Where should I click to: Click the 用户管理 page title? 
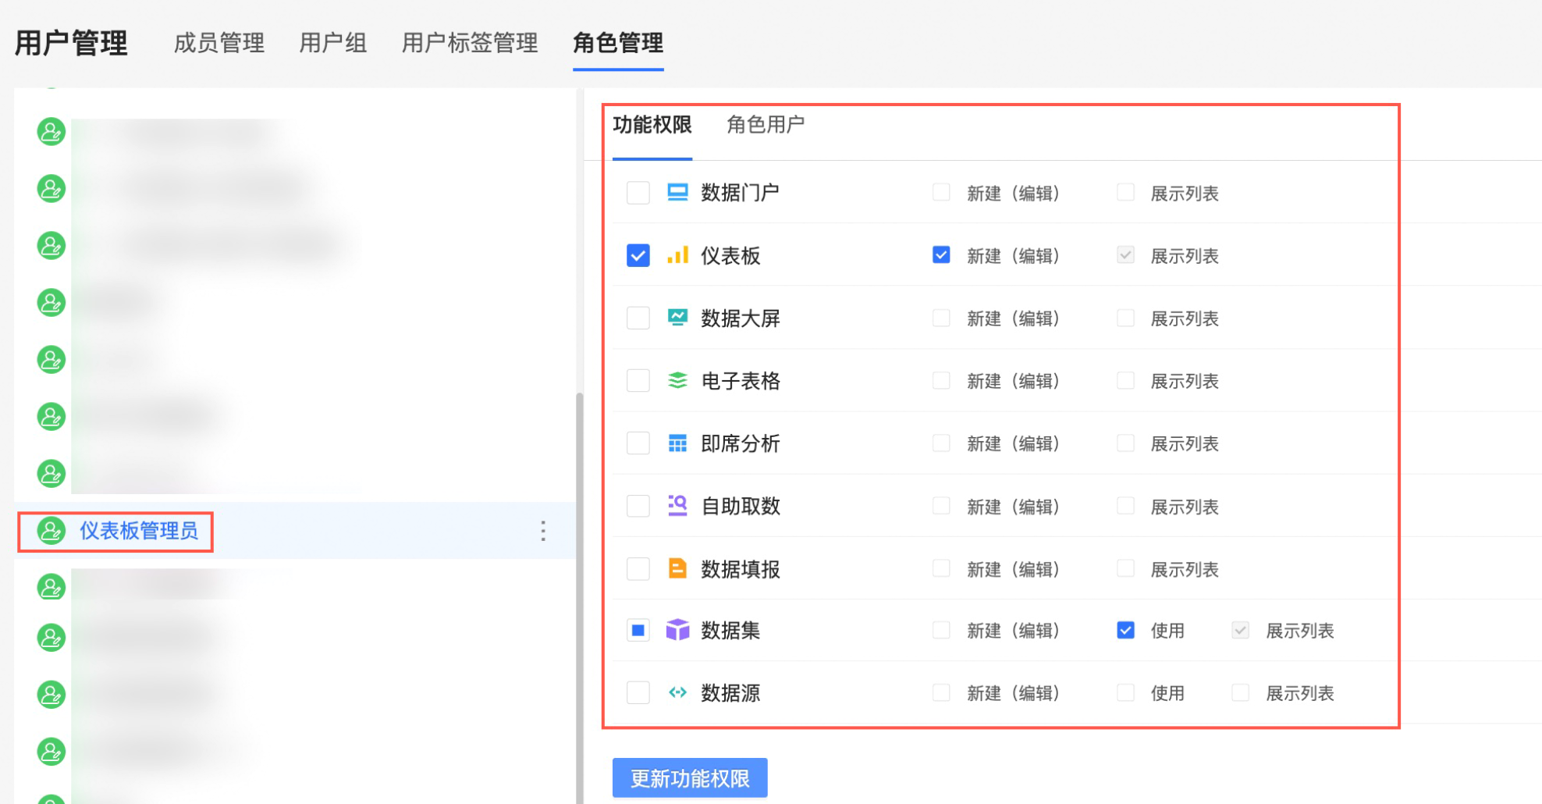71,42
